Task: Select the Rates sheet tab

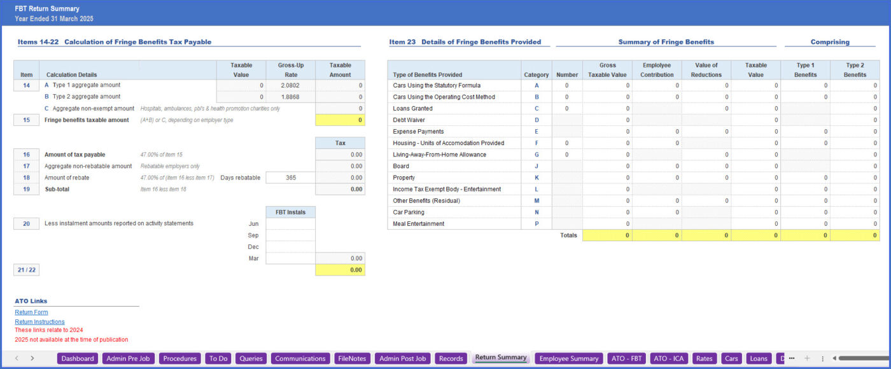Action: click(704, 358)
